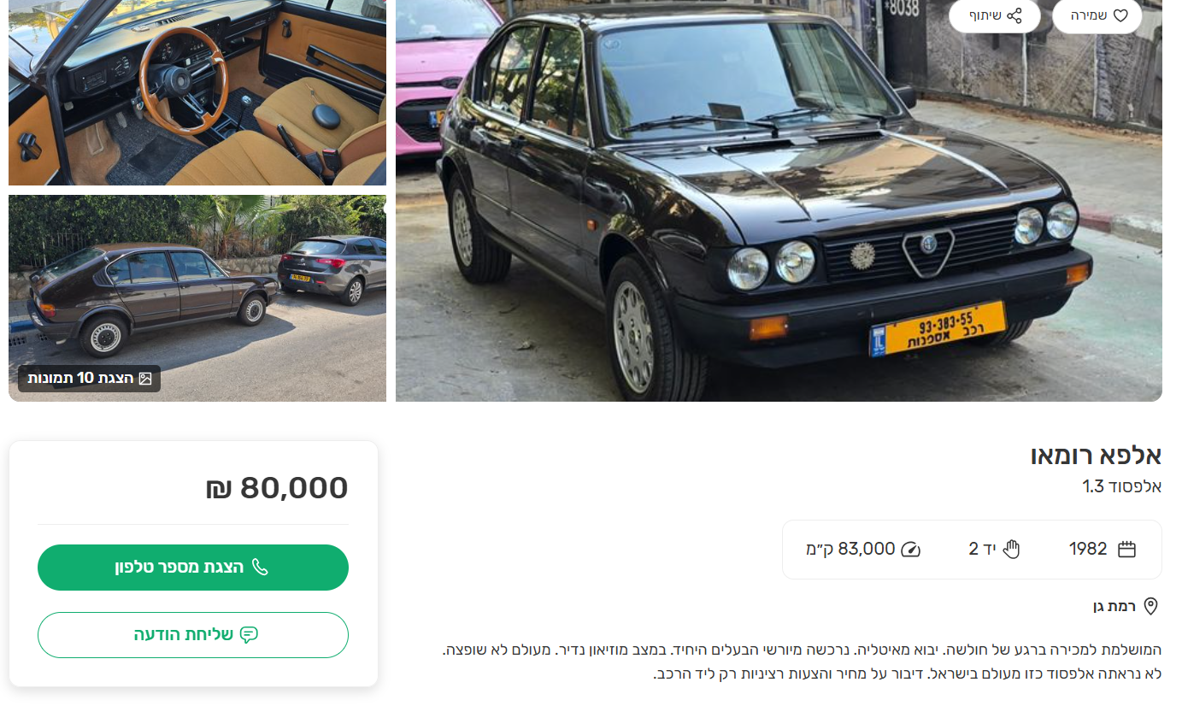Viewport: 1182px width, 706px height.
Task: Open the brown car side-view photo
Action: click(x=197, y=298)
